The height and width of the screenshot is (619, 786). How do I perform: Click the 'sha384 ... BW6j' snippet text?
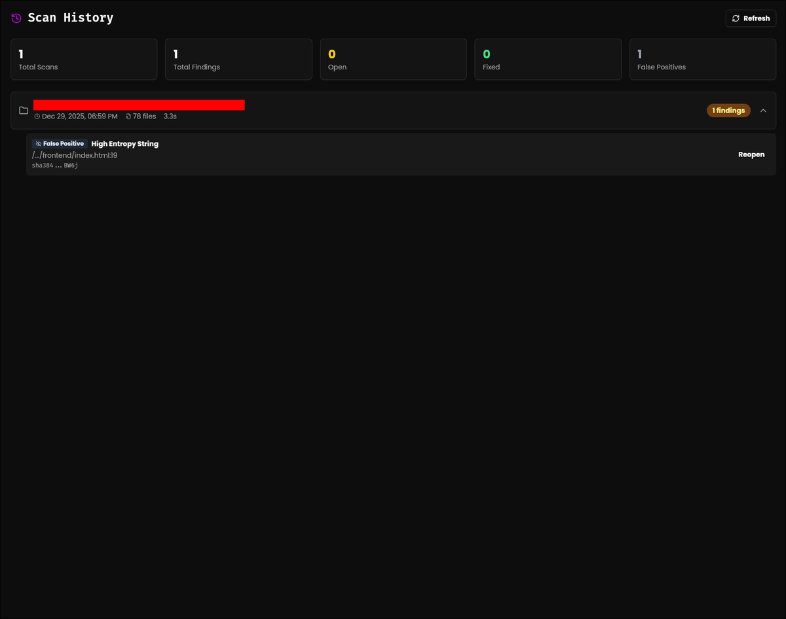(55, 166)
